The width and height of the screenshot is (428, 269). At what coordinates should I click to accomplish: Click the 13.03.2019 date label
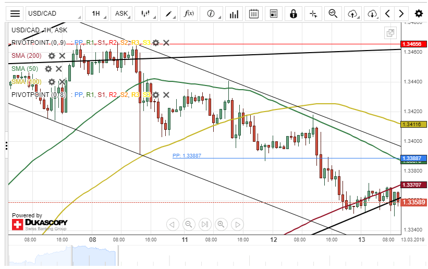[x=412, y=239]
